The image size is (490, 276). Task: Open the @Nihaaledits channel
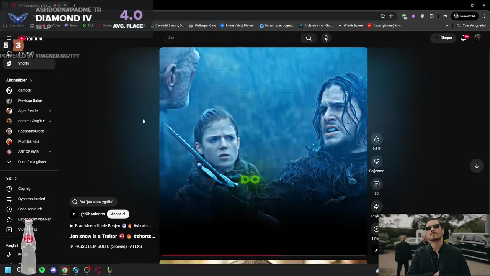(x=93, y=214)
